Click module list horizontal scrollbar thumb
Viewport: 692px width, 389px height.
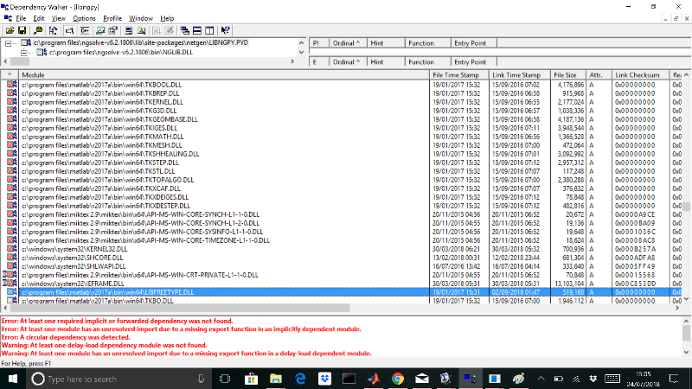[x=180, y=308]
